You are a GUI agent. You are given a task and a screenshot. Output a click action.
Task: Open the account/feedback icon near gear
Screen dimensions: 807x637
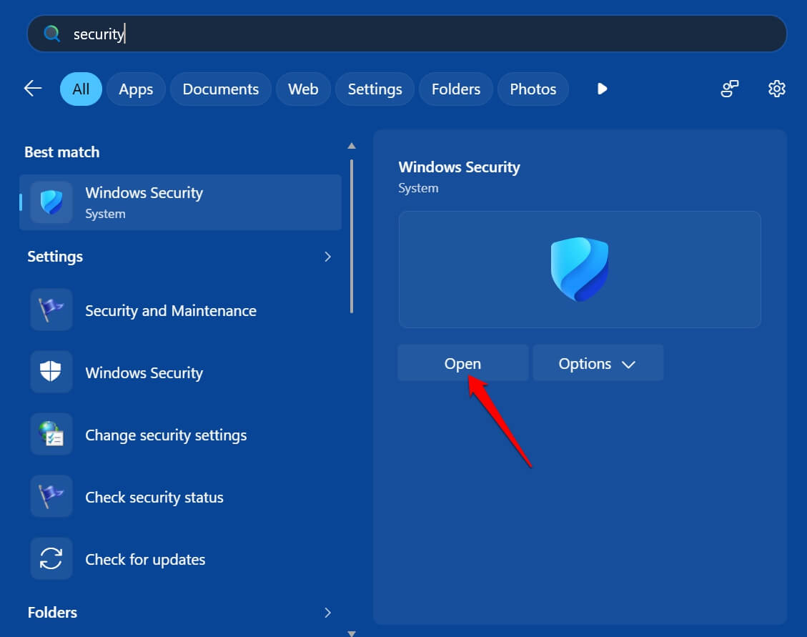pyautogui.click(x=729, y=89)
